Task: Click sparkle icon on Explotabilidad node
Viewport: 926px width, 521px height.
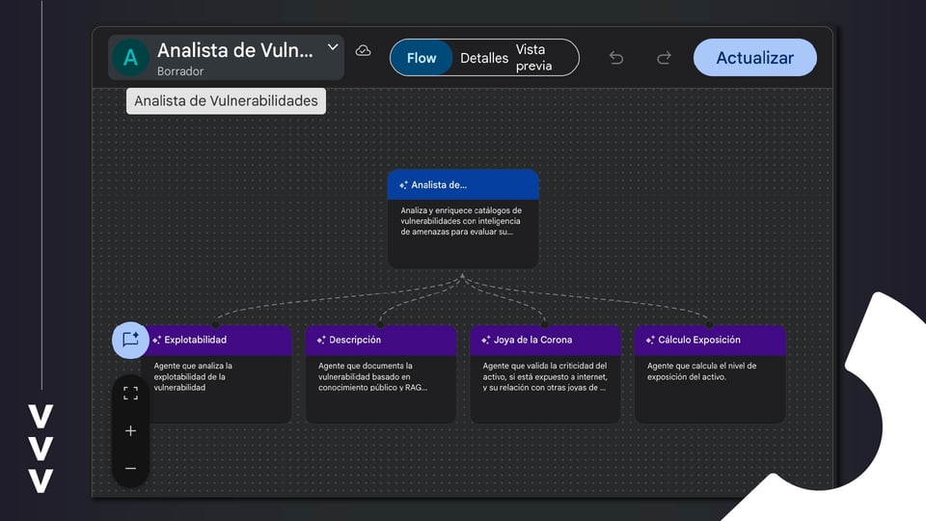Action: 157,341
